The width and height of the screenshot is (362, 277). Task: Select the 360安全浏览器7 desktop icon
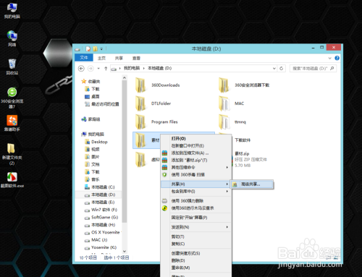pos(12,98)
